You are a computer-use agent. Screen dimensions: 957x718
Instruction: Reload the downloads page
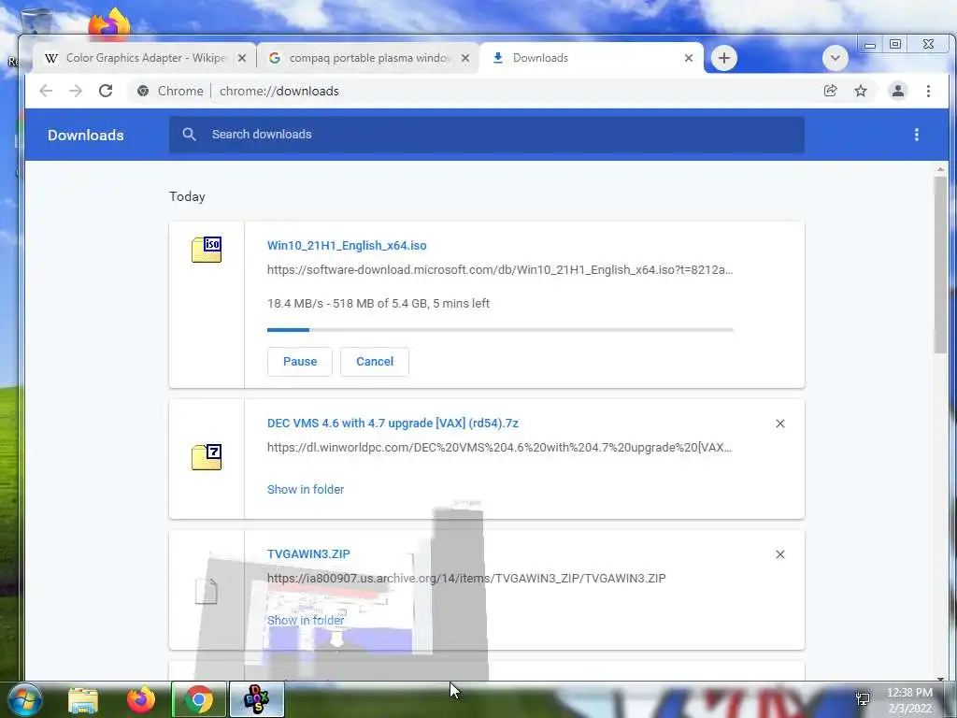click(106, 91)
